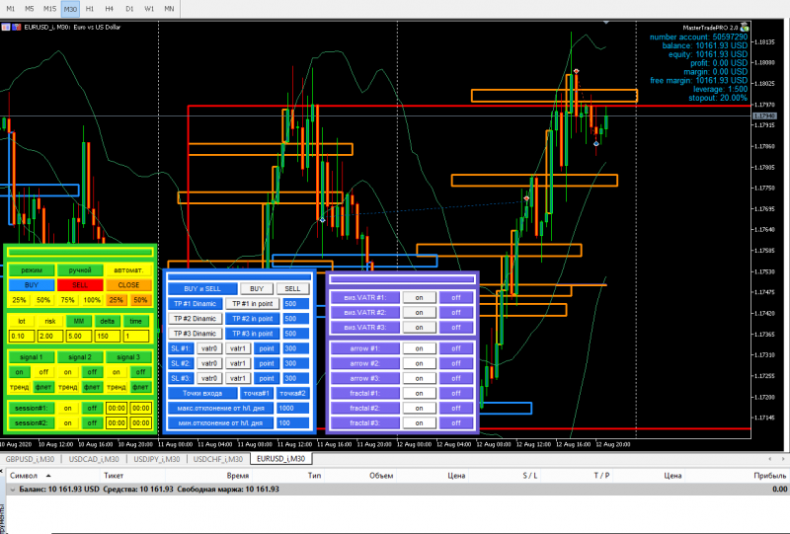Select TP #1 Dinamic option
Viewport: 790px width, 534px height.
195,304
